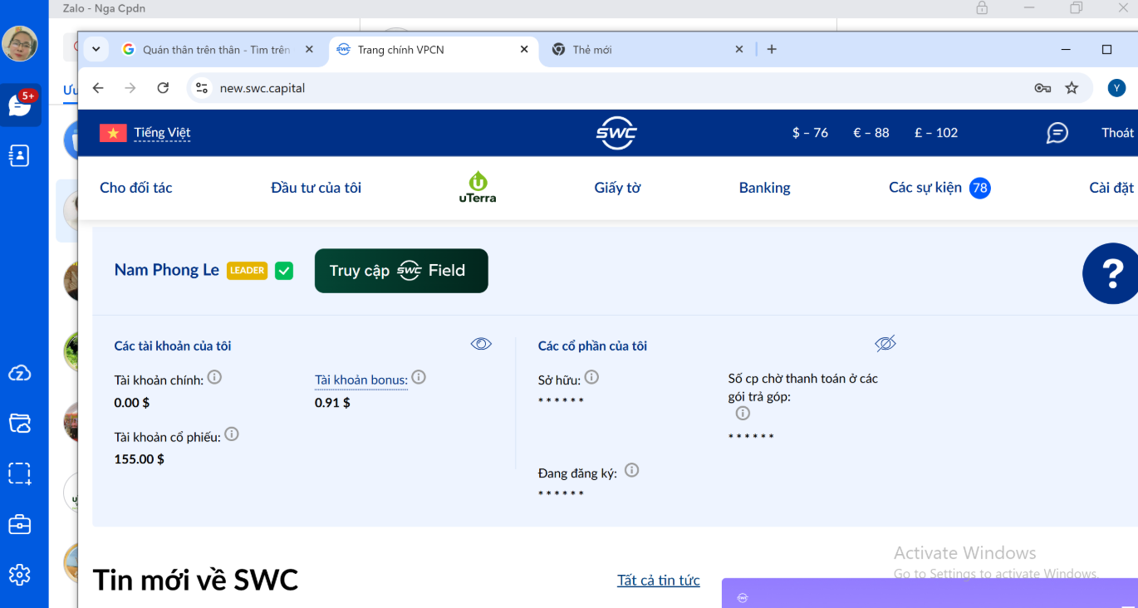This screenshot has width=1138, height=608.
Task: Open Các sự kiện menu
Action: 925,188
